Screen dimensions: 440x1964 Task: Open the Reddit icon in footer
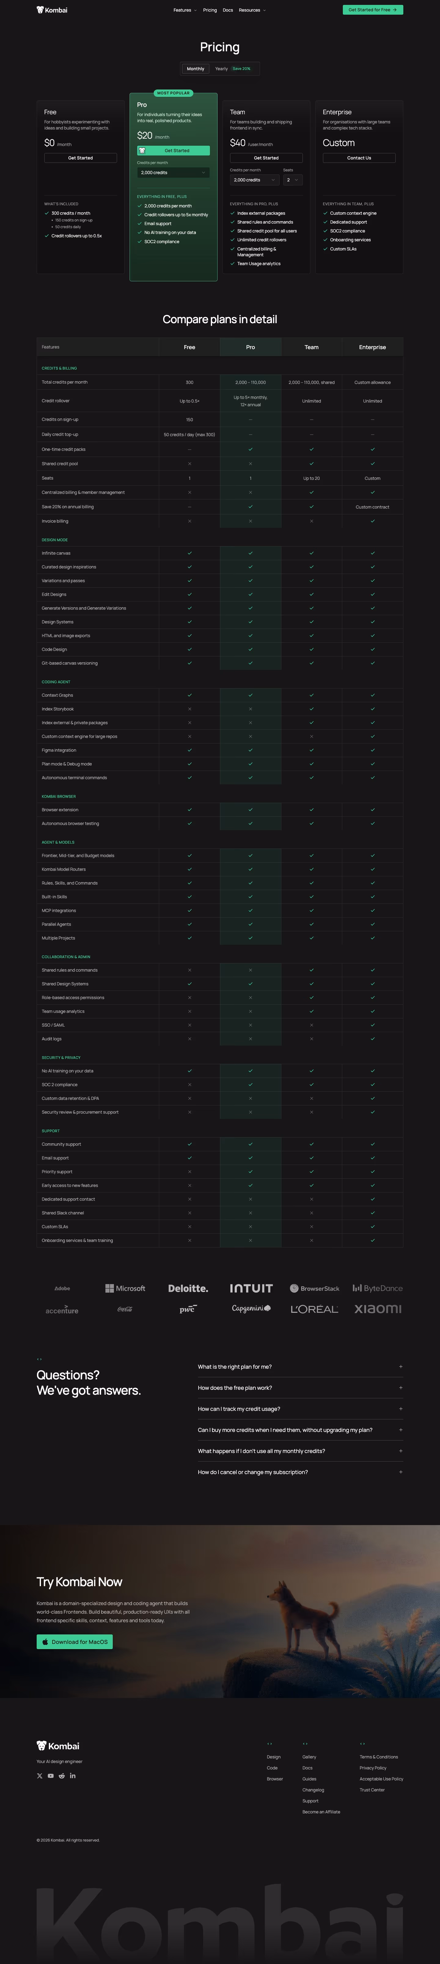coord(62,1776)
